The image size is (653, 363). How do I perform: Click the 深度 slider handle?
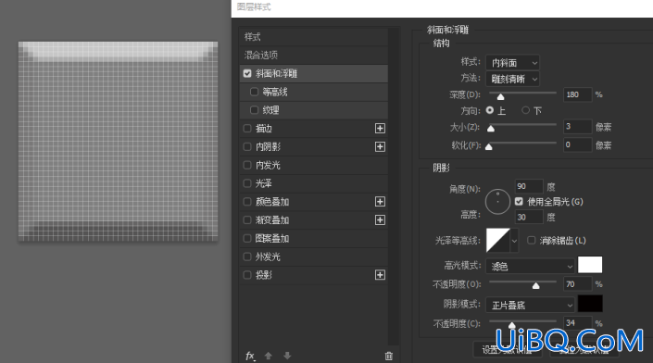[500, 96]
